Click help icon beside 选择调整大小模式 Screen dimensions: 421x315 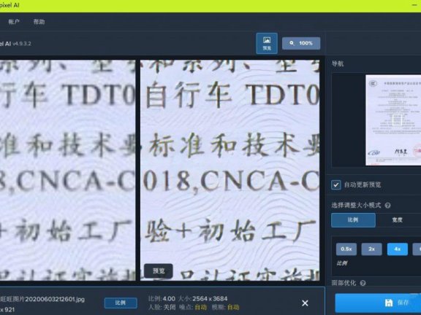387,206
